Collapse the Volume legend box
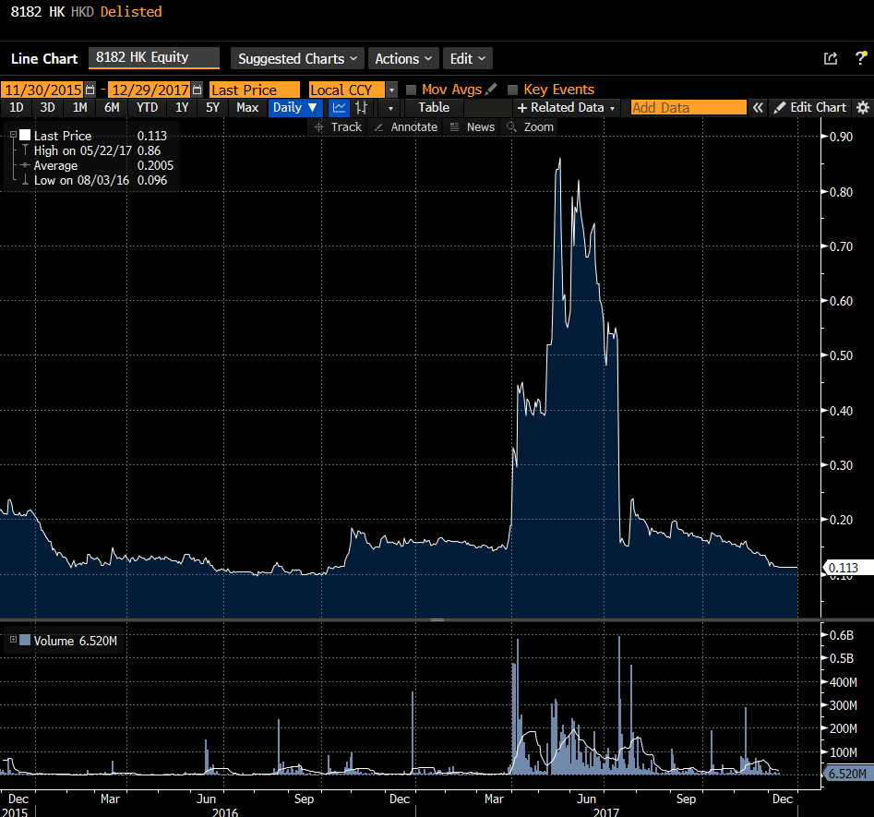The image size is (874, 817). click(13, 640)
